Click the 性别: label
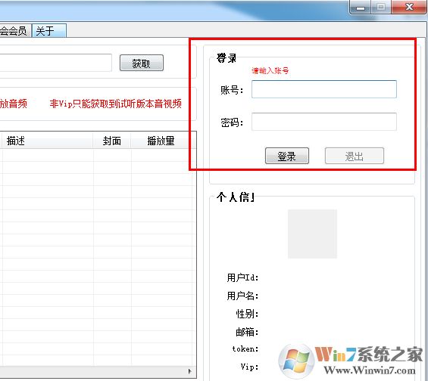428x381 pixels. 247,314
